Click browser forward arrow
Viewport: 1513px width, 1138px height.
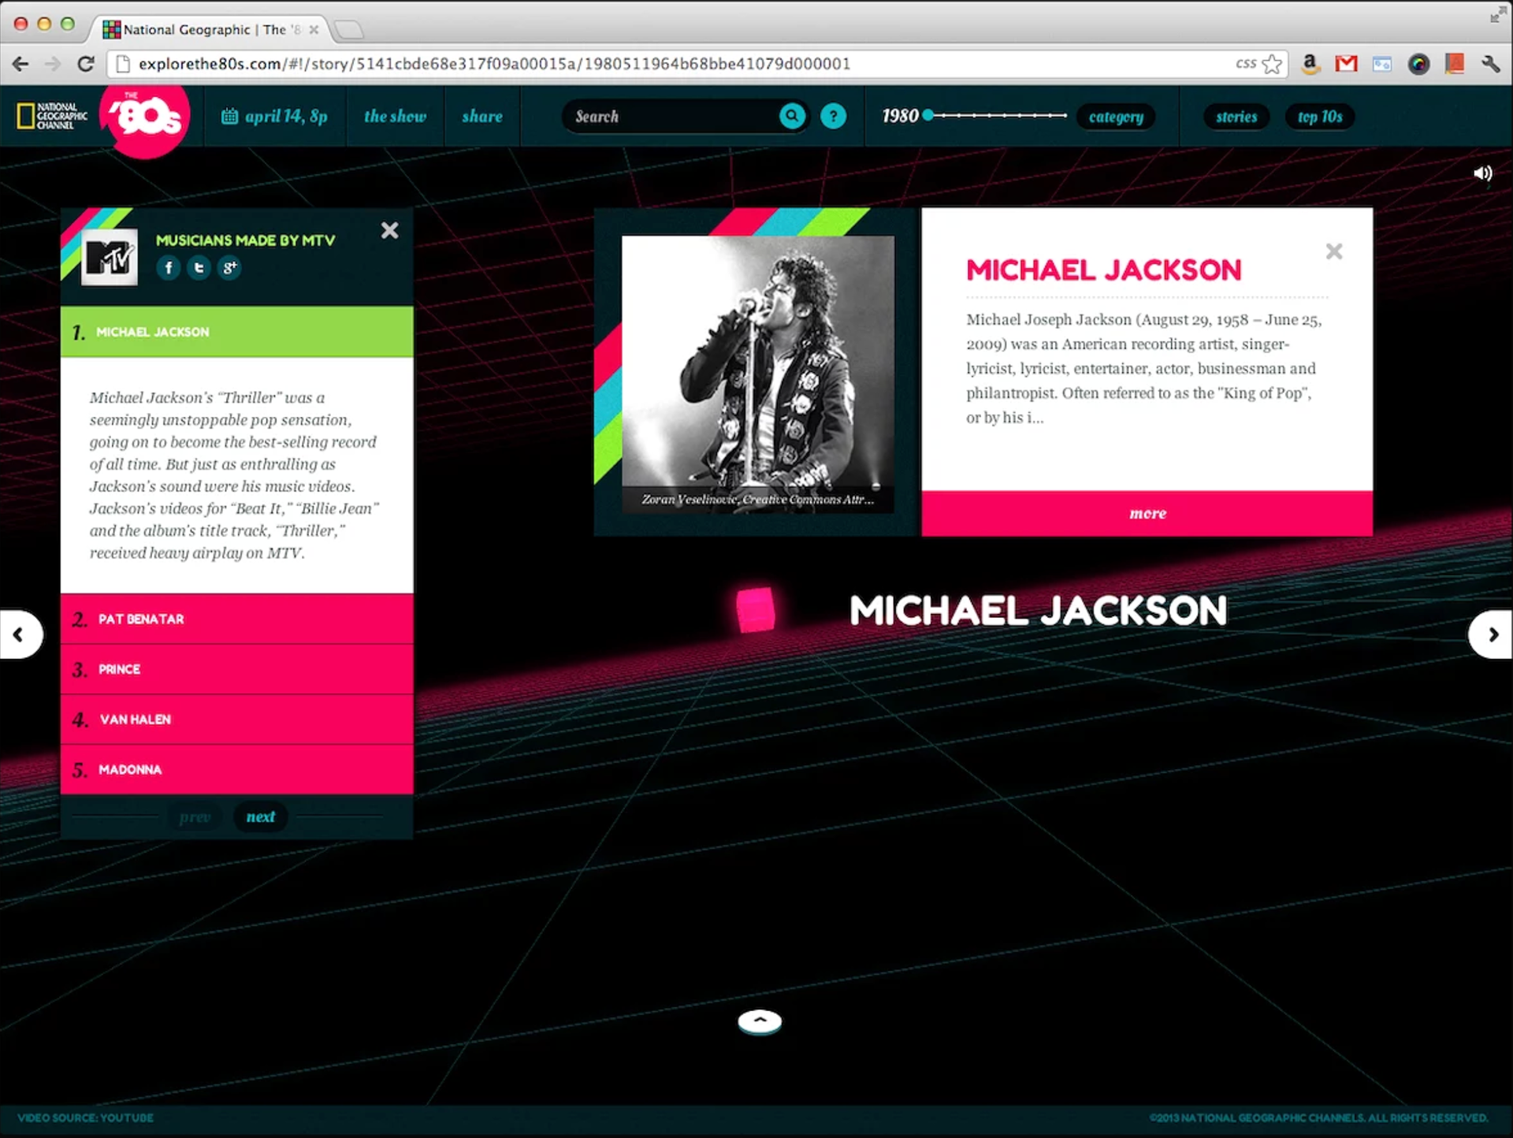(x=53, y=64)
